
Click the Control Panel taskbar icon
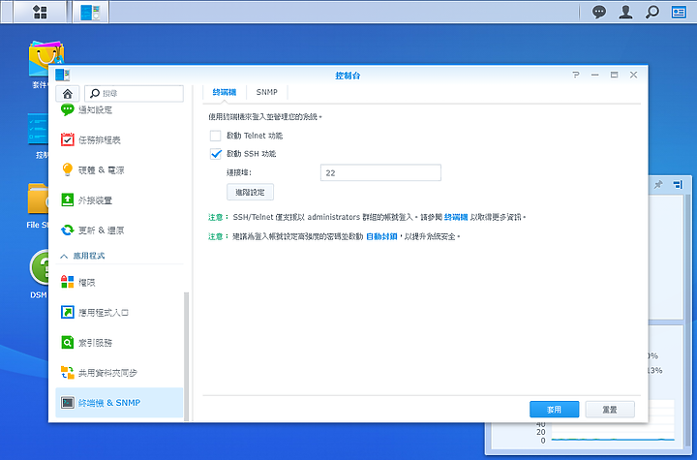tap(90, 12)
